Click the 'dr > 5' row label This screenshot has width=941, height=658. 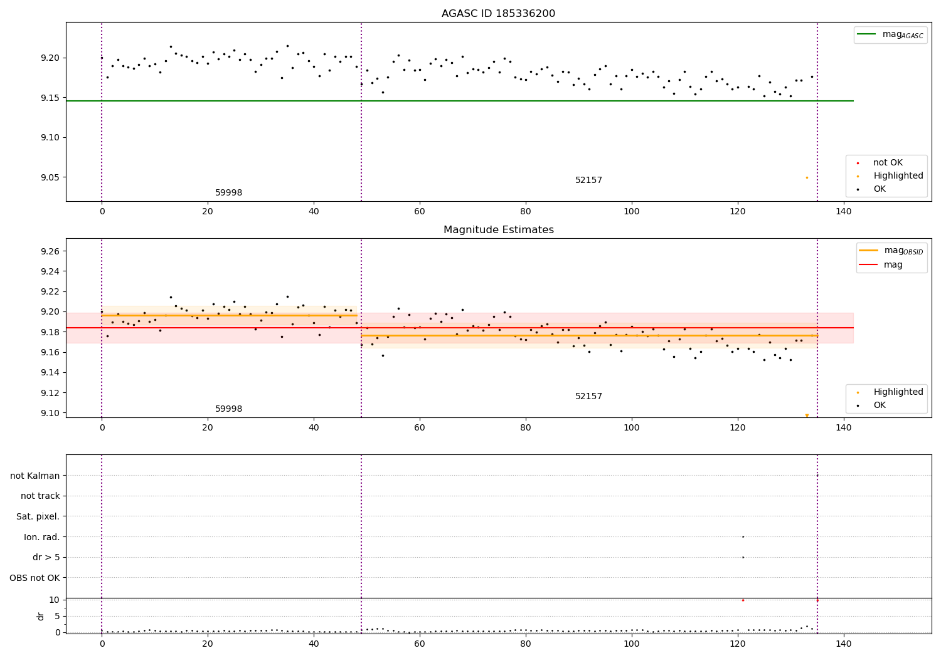pyautogui.click(x=46, y=558)
